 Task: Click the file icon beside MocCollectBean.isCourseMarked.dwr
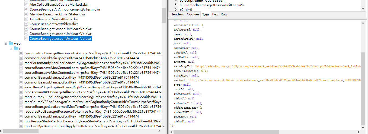(x=26, y=5)
